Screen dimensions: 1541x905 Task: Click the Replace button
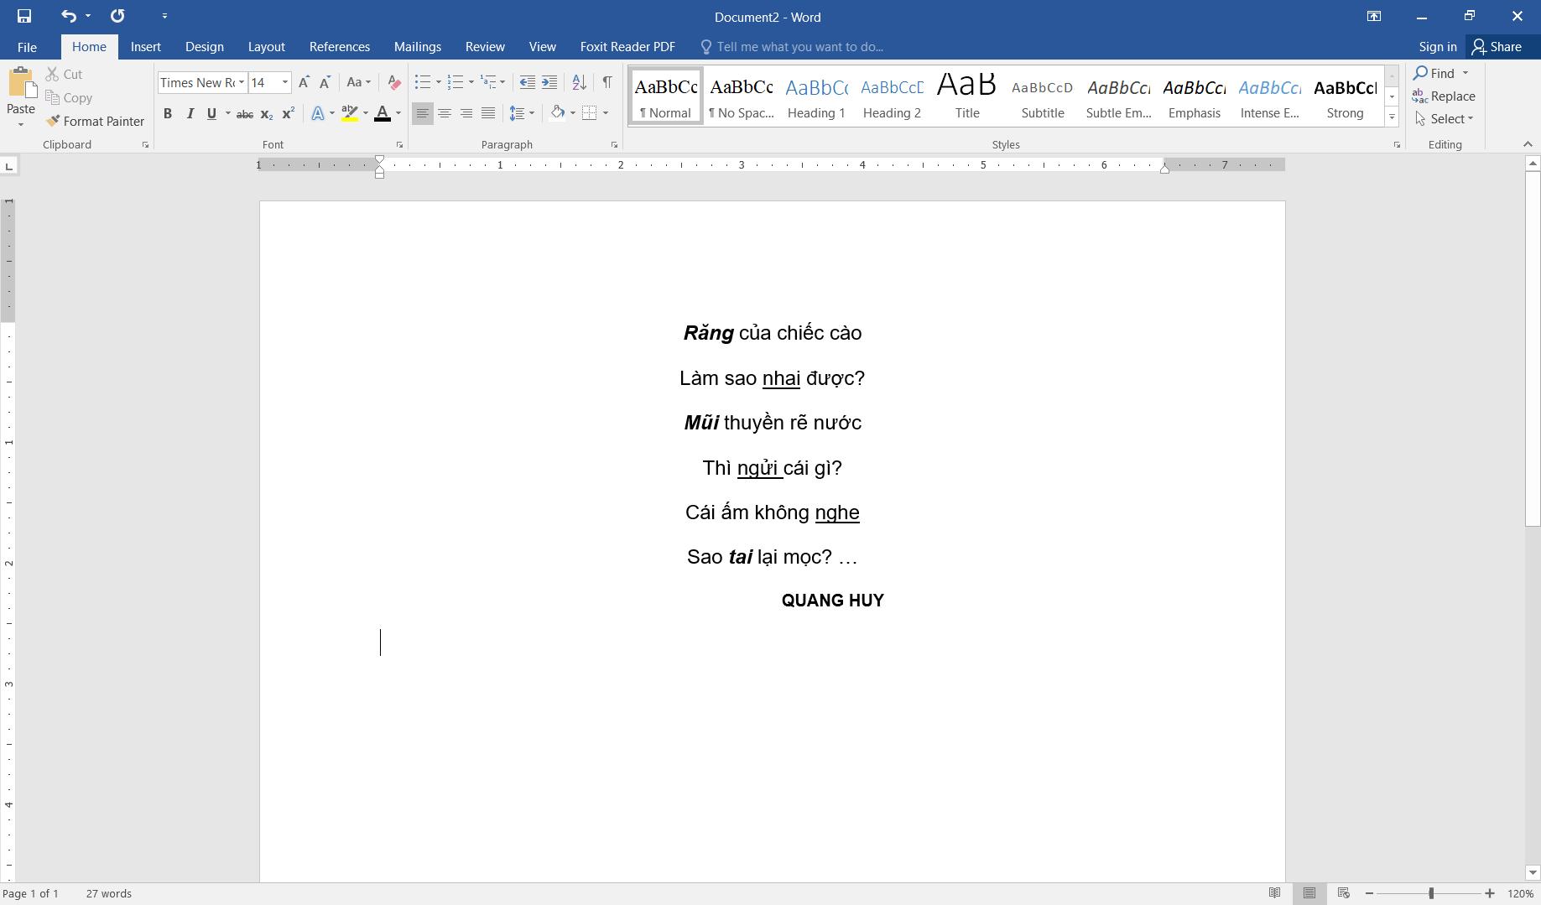(1444, 96)
